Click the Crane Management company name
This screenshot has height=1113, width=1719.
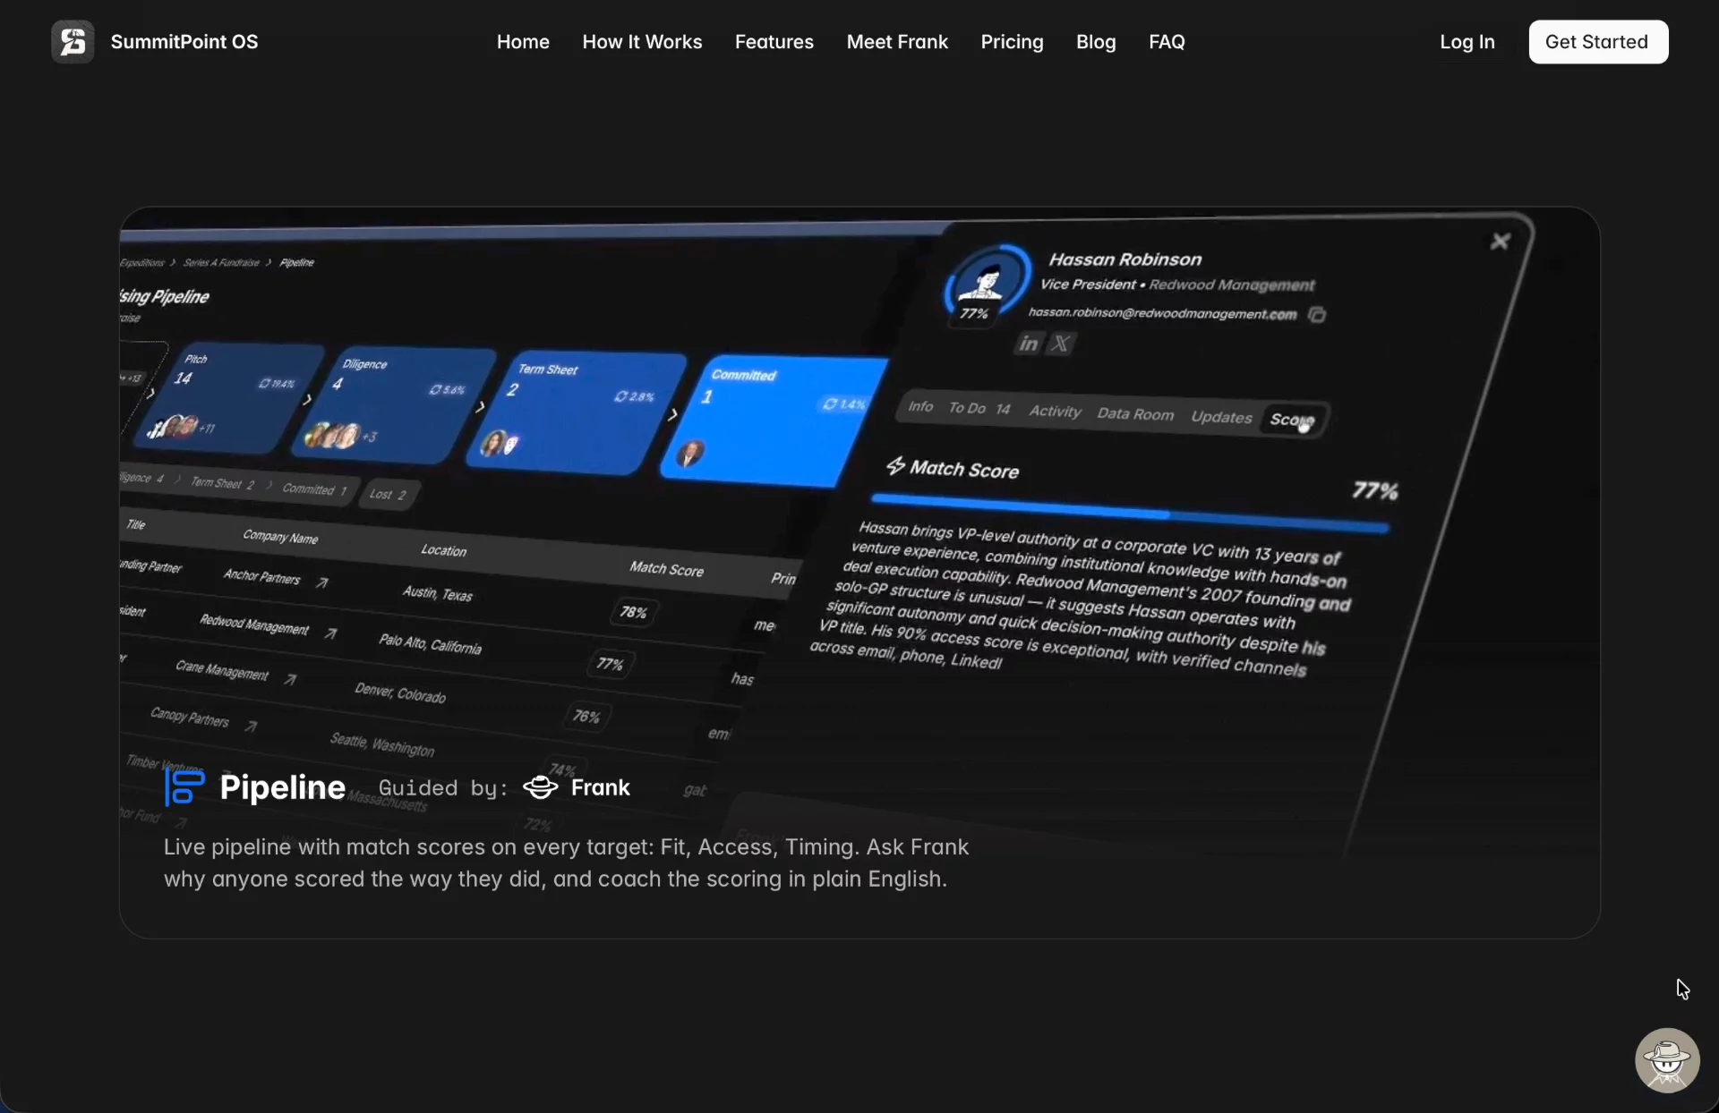coord(222,671)
